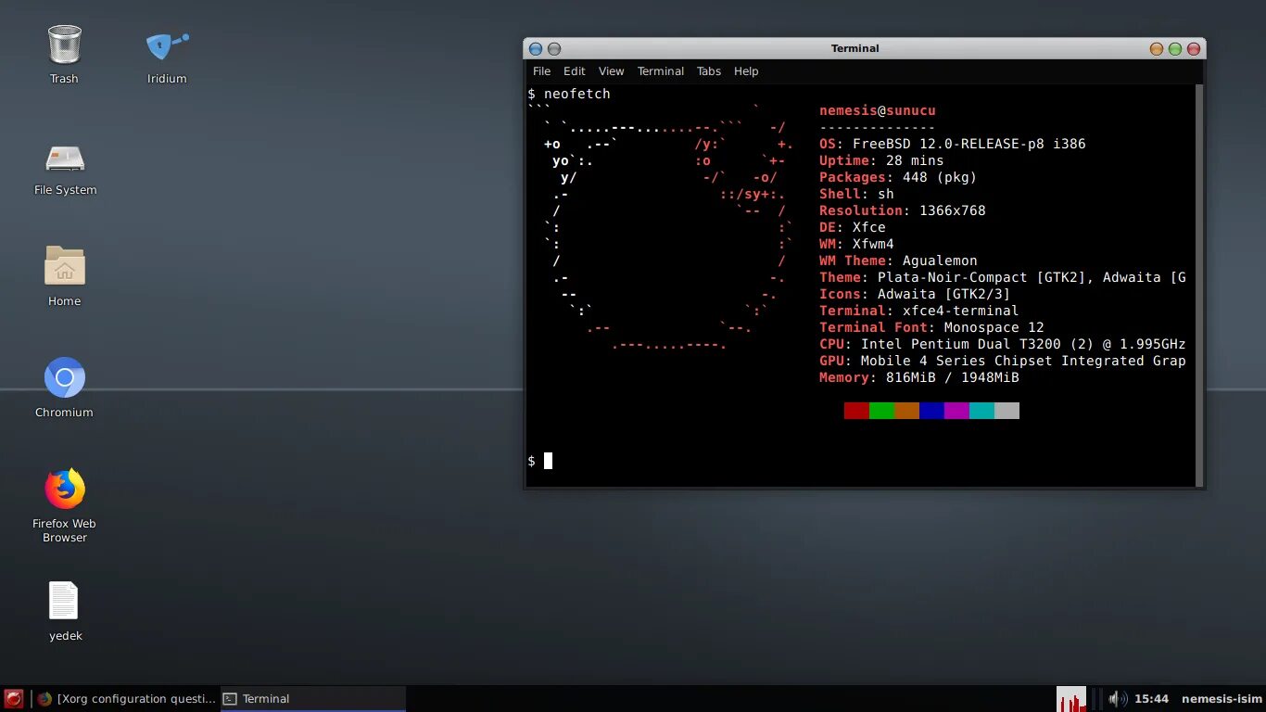The height and width of the screenshot is (712, 1266).
Task: Click the 'GPU: Mobile 4 Series Chipset' line
Action: pyautogui.click(x=1003, y=361)
